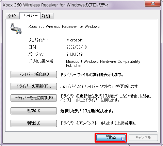This screenshot has height=146, width=163.
Task: Click the device name text beside the icon
Action: (64, 26)
